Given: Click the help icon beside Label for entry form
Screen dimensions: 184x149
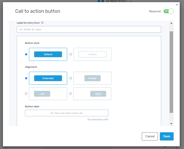Looking at the screenshot, I should click(x=42, y=23).
